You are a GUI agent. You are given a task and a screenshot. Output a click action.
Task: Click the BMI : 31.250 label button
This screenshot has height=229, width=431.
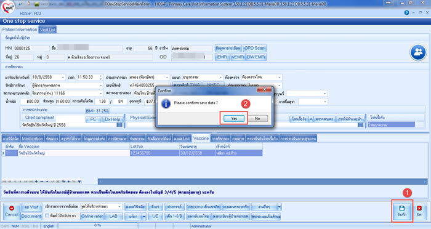[x=97, y=111]
